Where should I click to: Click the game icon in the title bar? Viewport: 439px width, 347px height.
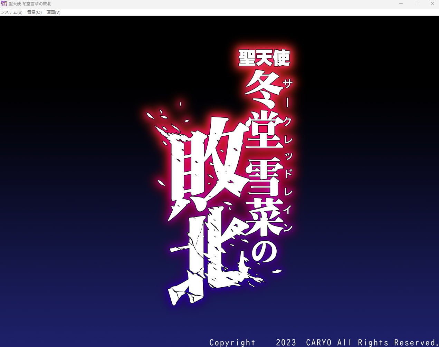pyautogui.click(x=4, y=4)
